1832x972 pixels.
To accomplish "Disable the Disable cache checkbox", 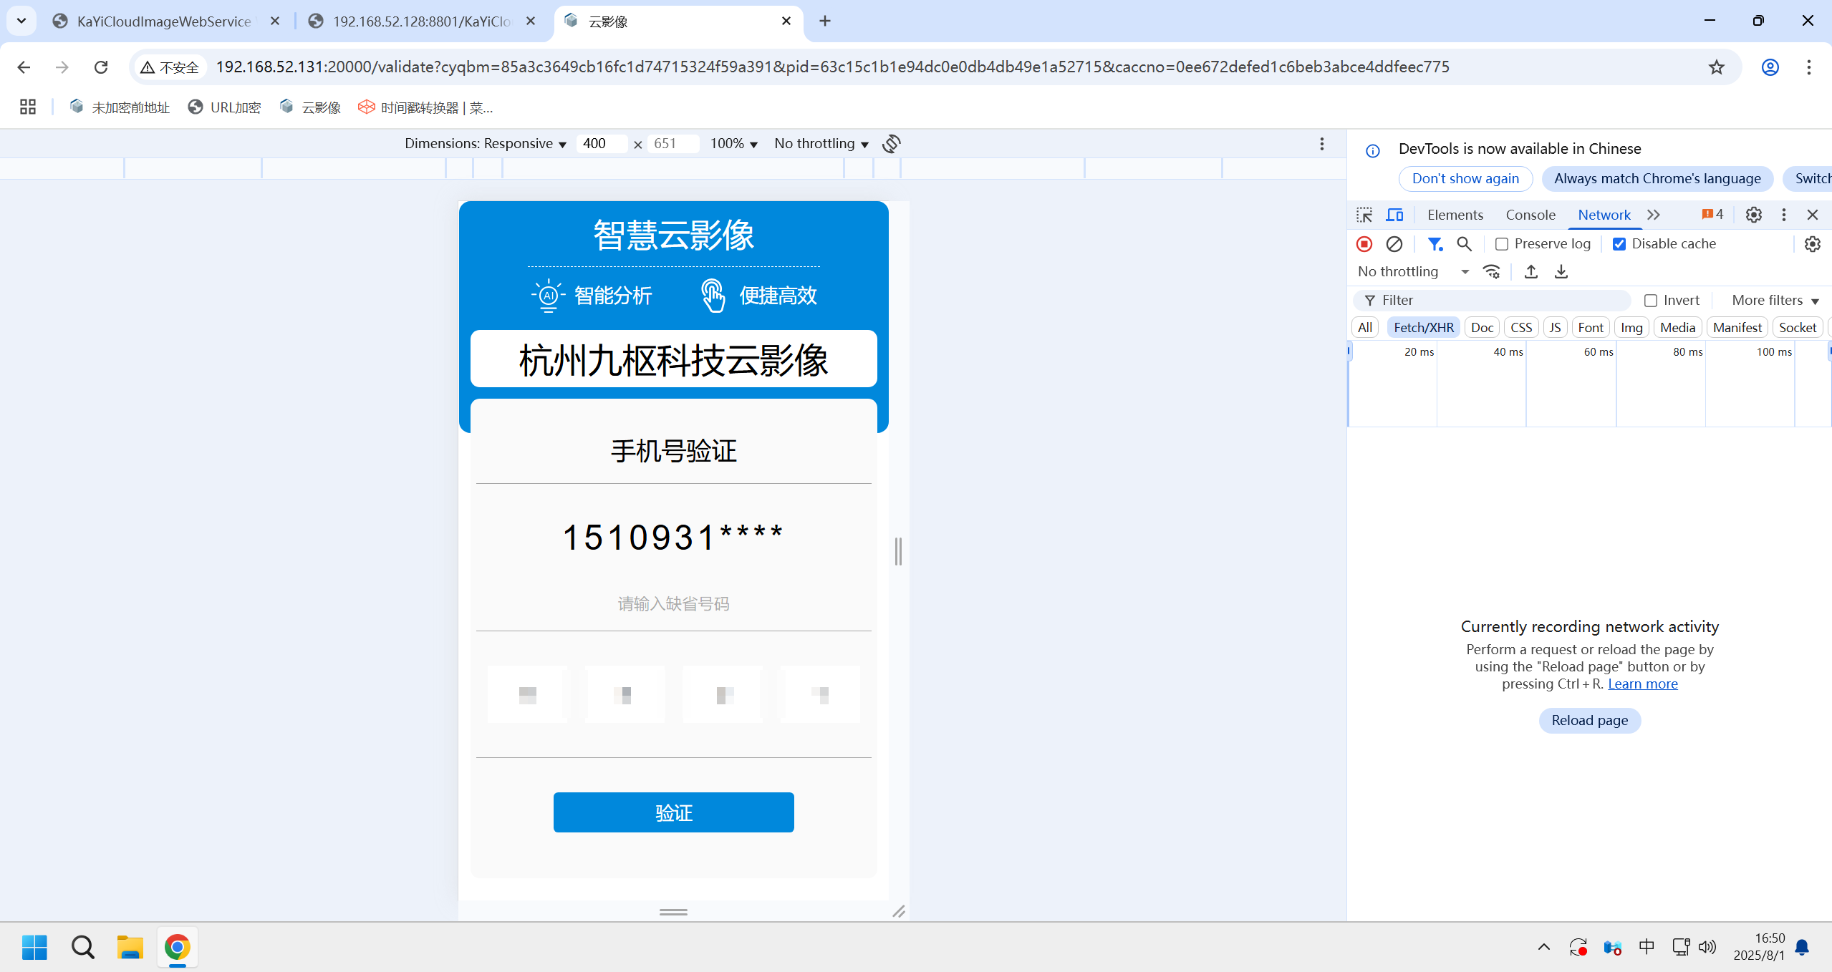I will 1620,244.
